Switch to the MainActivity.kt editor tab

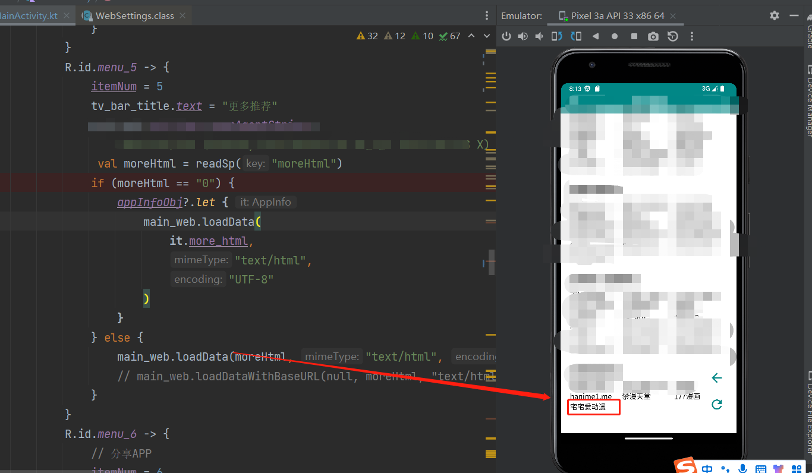[x=30, y=16]
